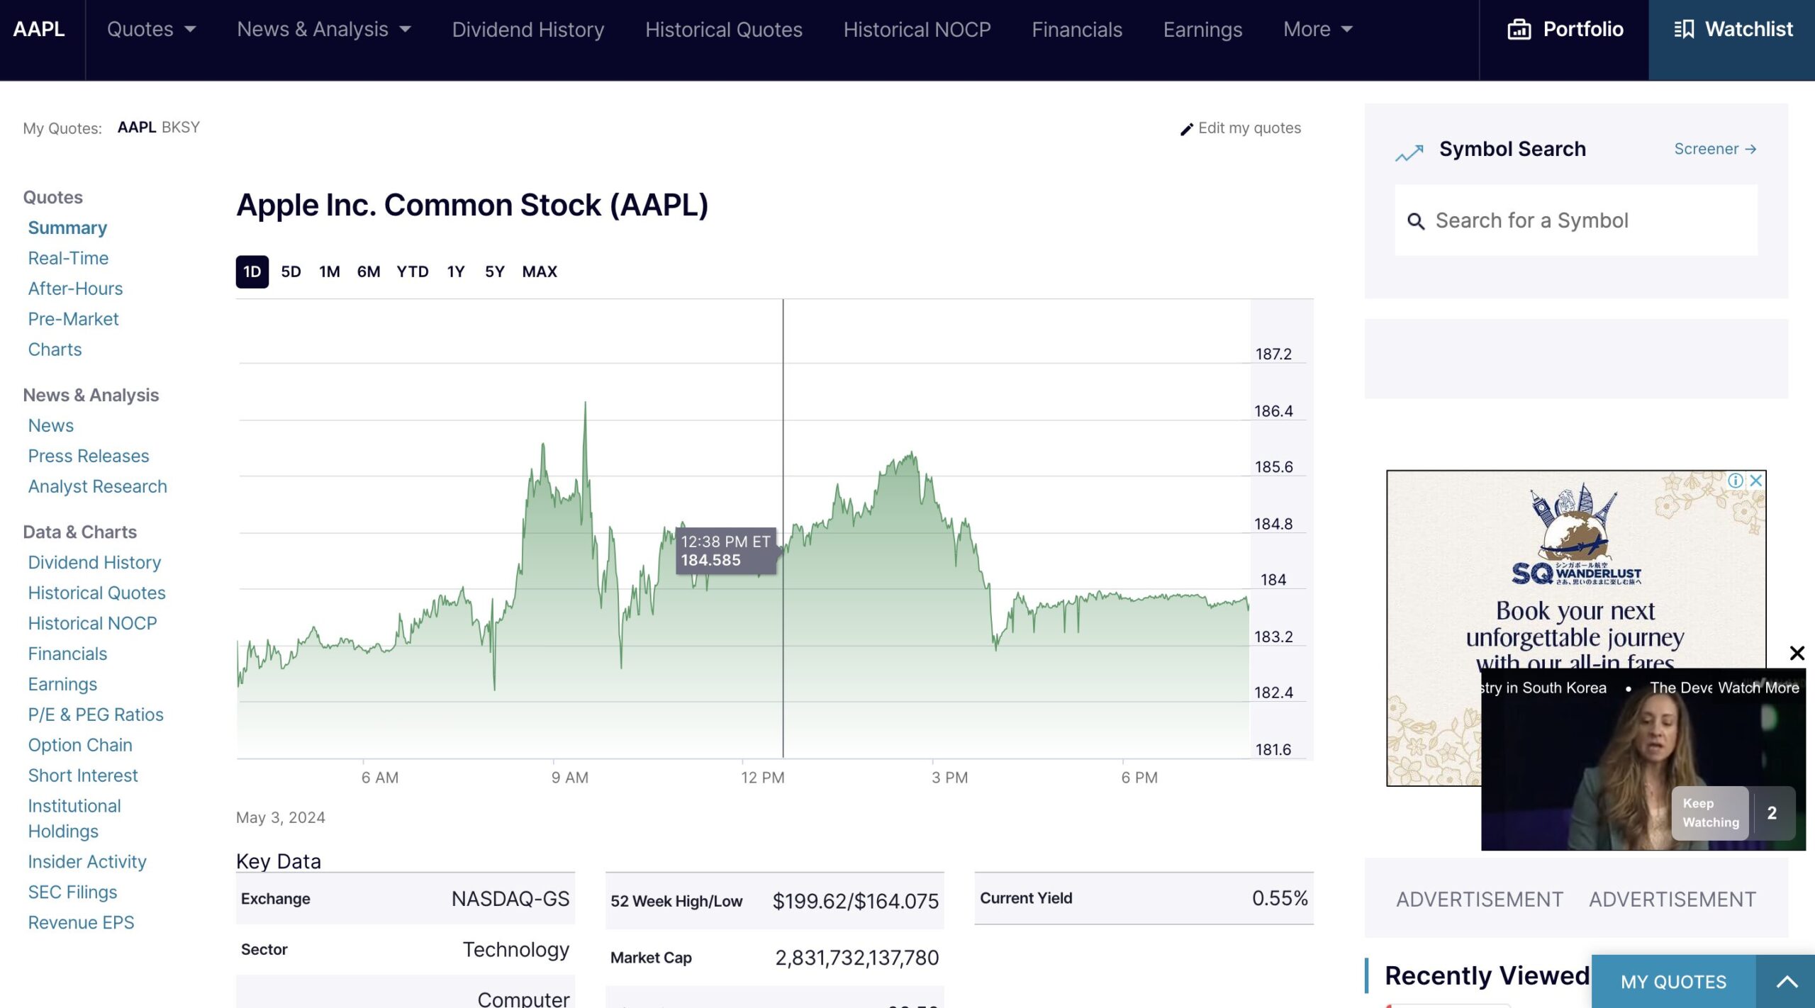Open the News sidebar link
Viewport: 1815px width, 1008px height.
[x=51, y=425]
